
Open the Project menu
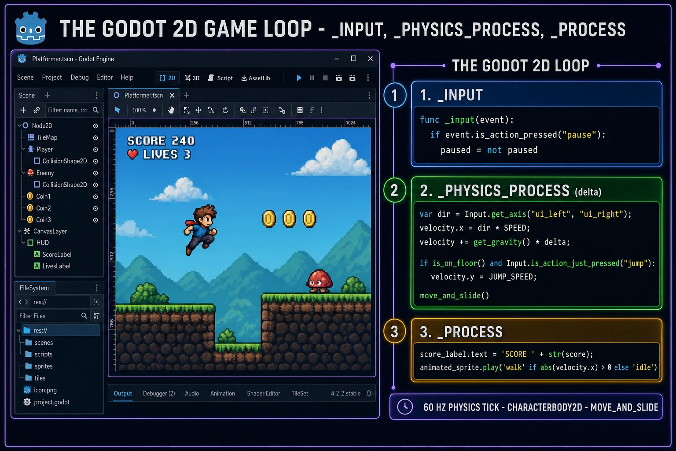(x=52, y=78)
